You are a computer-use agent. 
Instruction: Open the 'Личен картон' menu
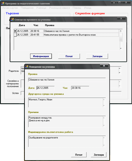pyautogui.click(x=10, y=8)
